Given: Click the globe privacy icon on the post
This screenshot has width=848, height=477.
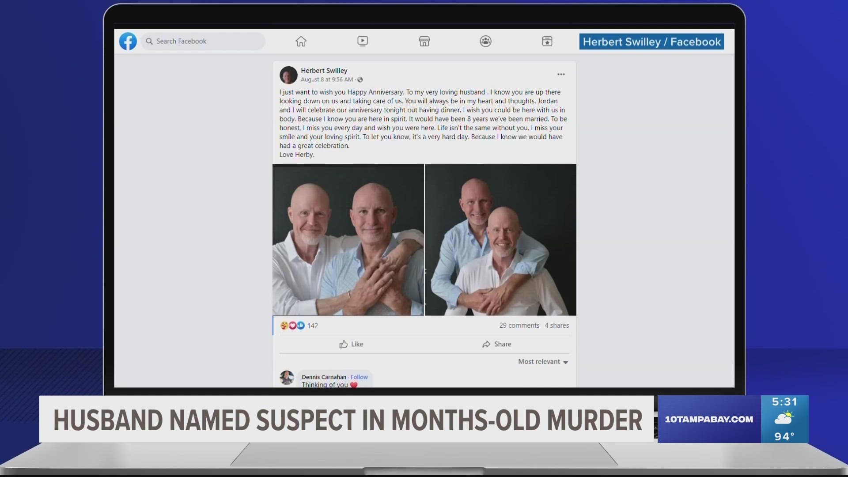Looking at the screenshot, I should (360, 79).
